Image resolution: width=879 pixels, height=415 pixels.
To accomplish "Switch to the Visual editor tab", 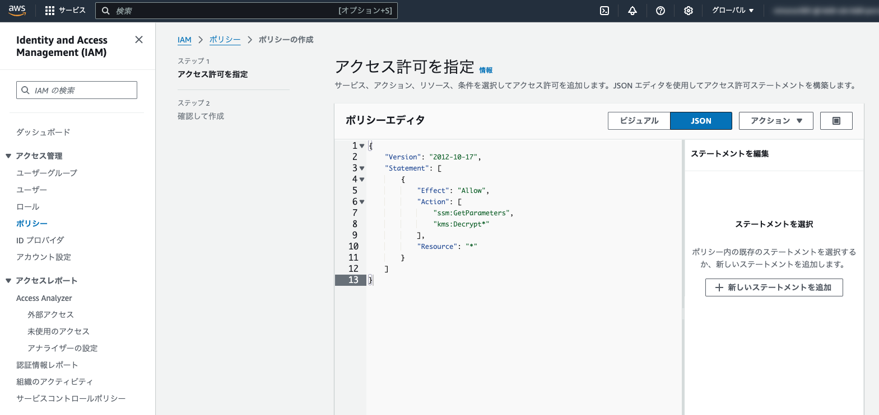I will pos(639,121).
